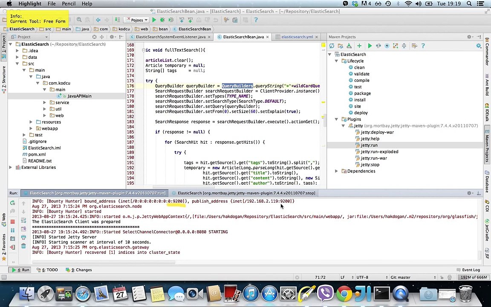Open the Pojoes run configuration dropdown
This screenshot has height=307, width=491.
[137, 20]
